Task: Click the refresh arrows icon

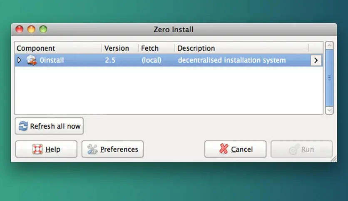Action: (23, 126)
